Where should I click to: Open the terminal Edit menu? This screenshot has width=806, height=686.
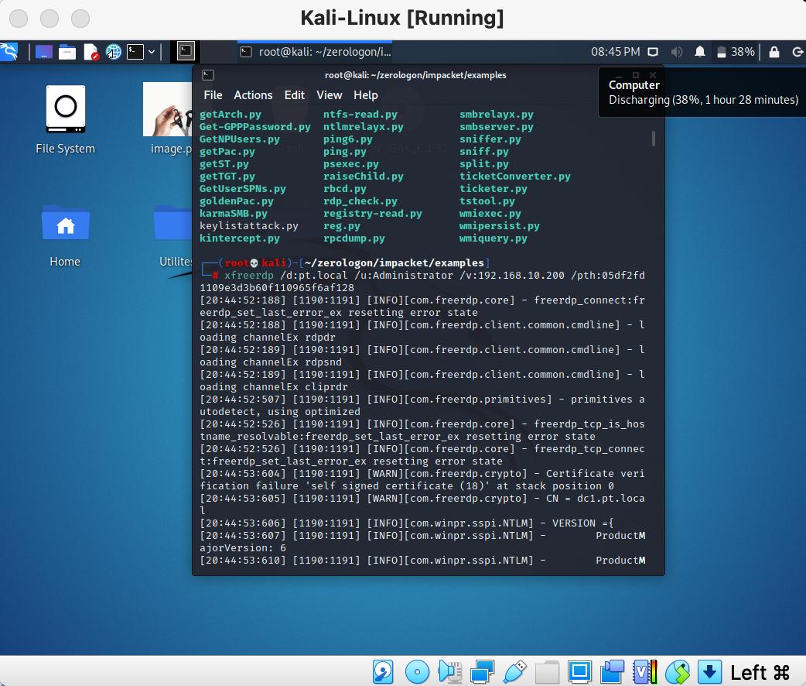tap(295, 95)
